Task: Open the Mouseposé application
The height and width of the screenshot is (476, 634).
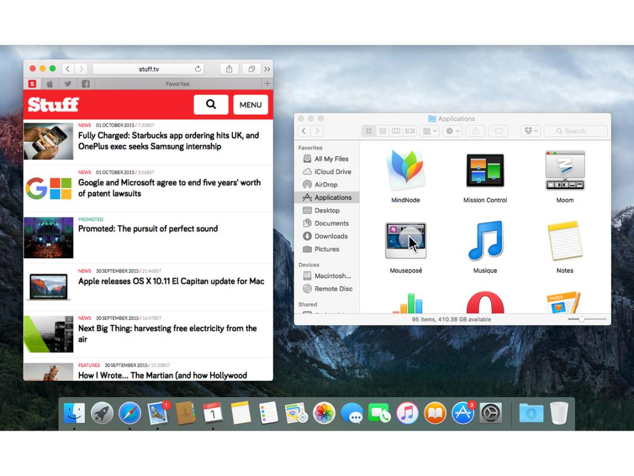Action: click(406, 240)
